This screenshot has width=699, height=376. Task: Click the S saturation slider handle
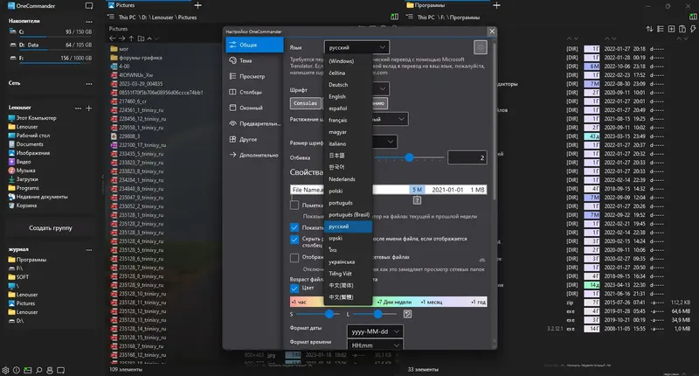(329, 314)
